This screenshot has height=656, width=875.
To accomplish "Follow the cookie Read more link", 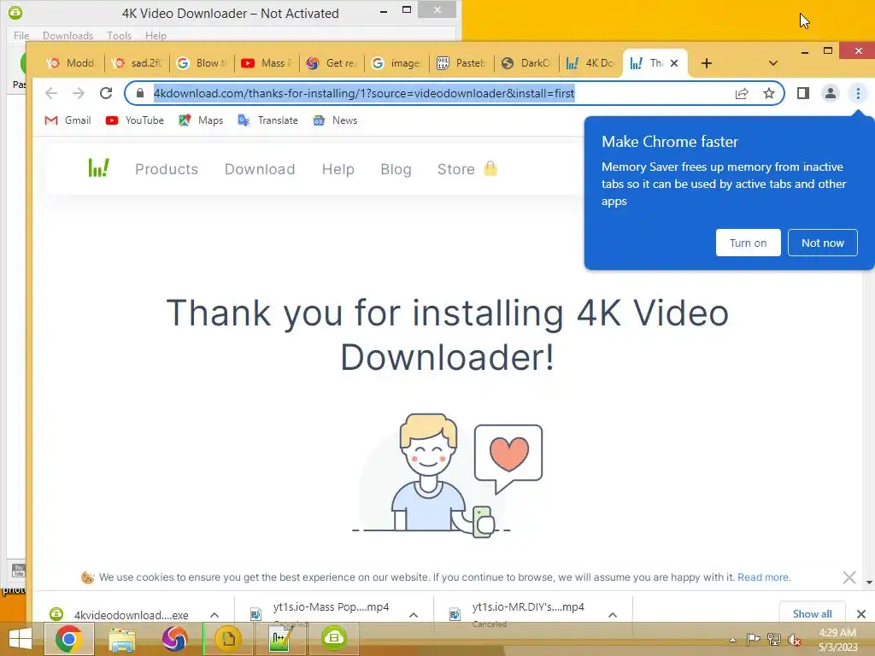I will 763,577.
